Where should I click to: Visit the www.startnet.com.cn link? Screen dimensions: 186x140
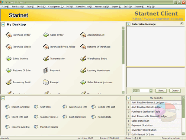point(158,19)
